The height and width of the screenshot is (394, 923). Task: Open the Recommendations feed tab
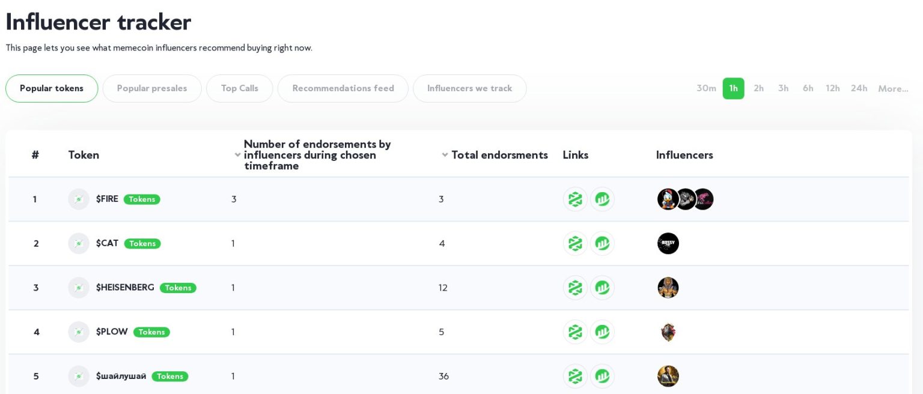pyautogui.click(x=343, y=88)
